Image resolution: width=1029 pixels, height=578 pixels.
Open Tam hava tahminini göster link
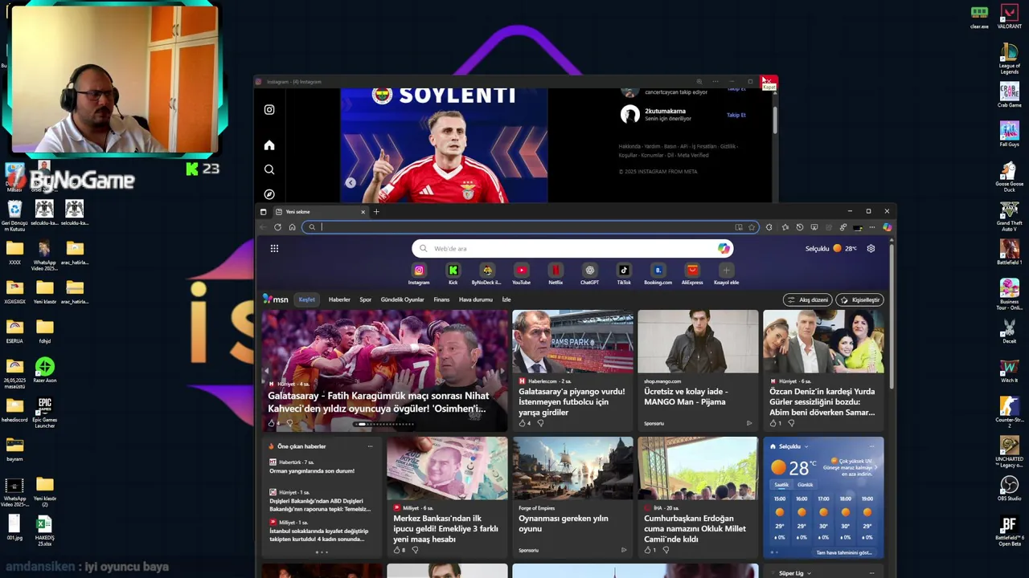click(x=844, y=552)
